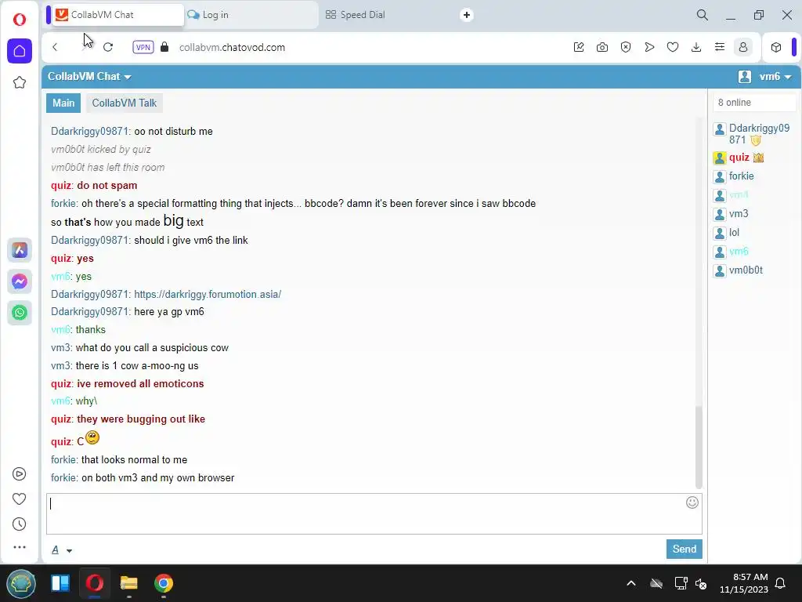Open the taskbar widgets/task view icon
The width and height of the screenshot is (802, 602).
point(60,583)
